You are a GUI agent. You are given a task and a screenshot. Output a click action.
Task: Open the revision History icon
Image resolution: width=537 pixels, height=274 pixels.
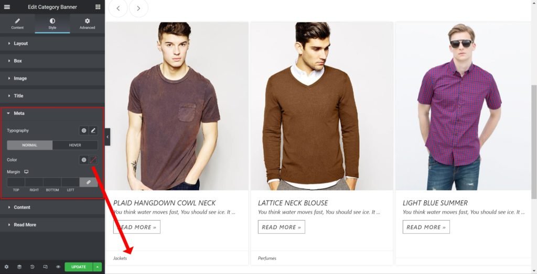(x=33, y=267)
